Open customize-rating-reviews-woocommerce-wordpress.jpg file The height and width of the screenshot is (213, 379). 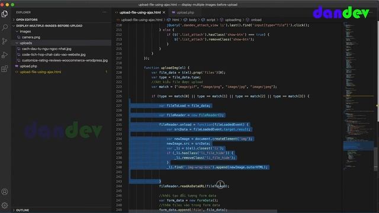pos(65,60)
